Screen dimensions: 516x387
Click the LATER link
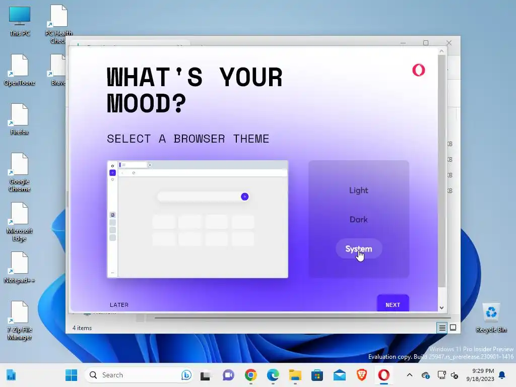point(119,305)
